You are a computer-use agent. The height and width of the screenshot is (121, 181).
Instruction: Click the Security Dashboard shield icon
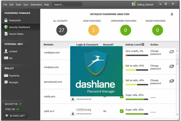click(x=6, y=27)
